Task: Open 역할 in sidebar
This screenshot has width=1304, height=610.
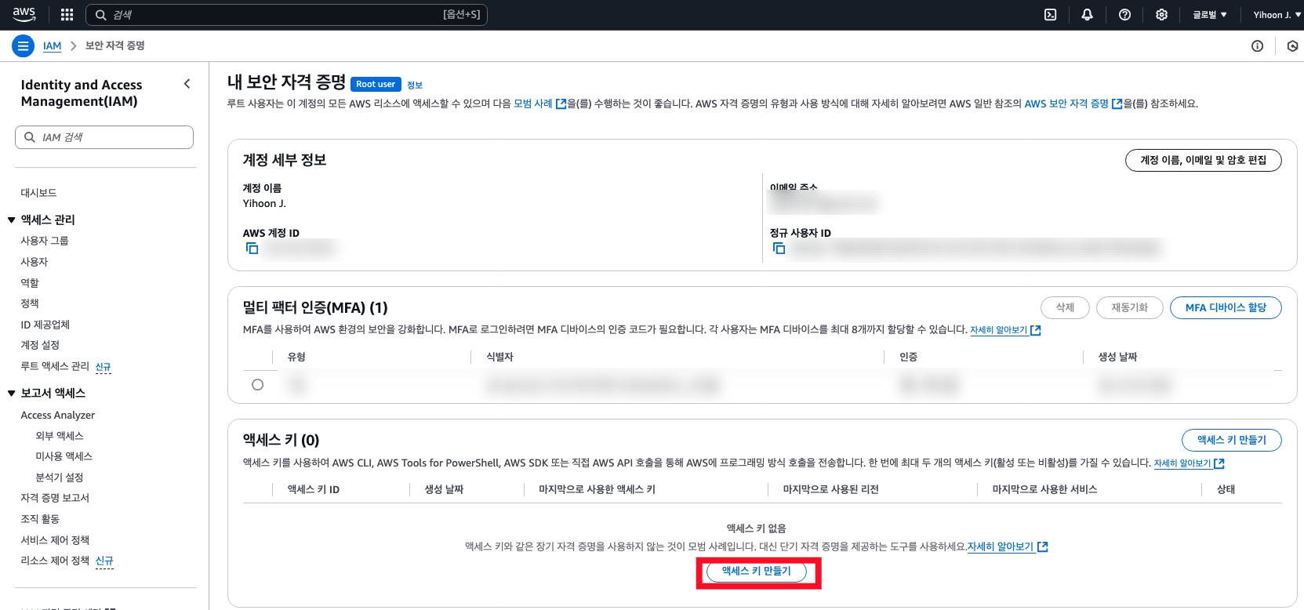Action: [x=30, y=283]
